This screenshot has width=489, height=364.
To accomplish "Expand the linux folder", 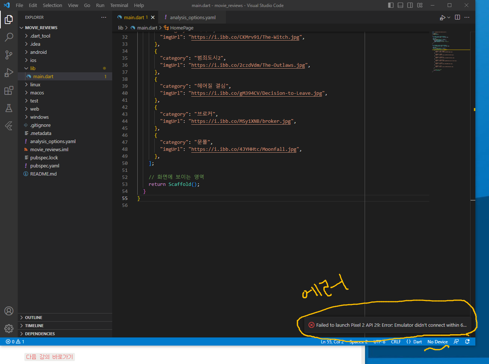I will pyautogui.click(x=65, y=84).
